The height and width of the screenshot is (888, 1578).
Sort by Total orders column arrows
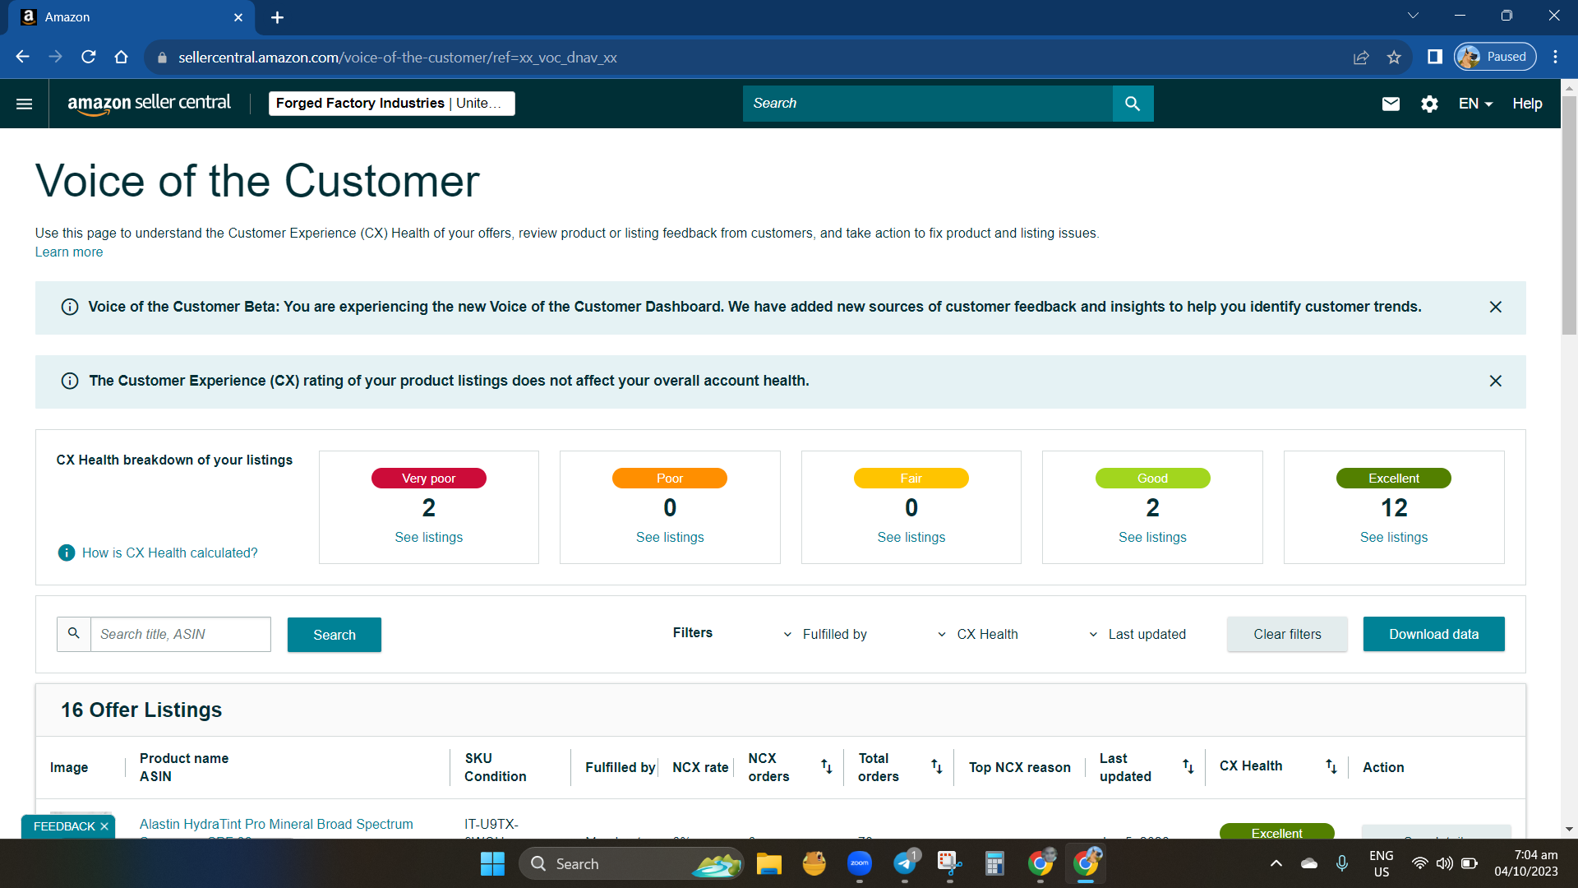pyautogui.click(x=937, y=766)
